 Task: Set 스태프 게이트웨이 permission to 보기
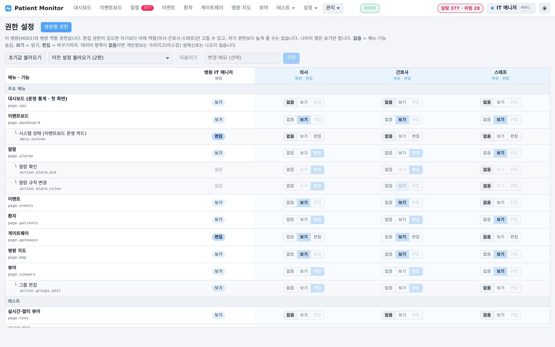click(501, 237)
